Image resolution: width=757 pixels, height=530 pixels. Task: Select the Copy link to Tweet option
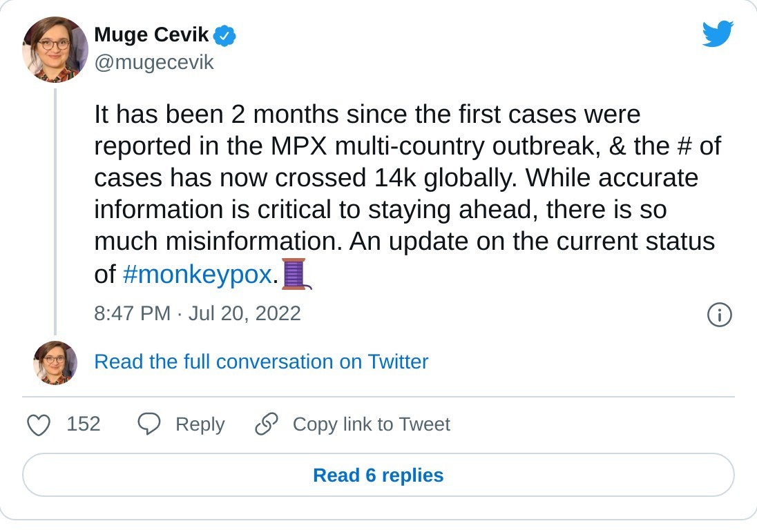point(372,424)
